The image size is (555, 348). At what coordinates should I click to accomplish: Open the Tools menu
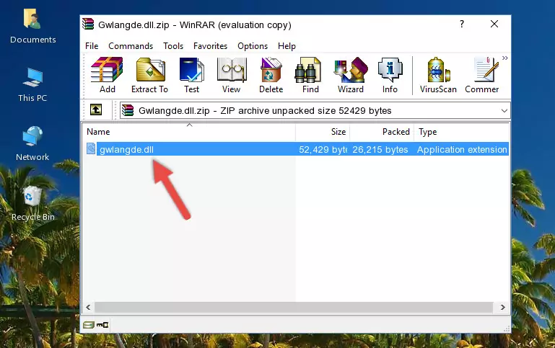tap(173, 46)
